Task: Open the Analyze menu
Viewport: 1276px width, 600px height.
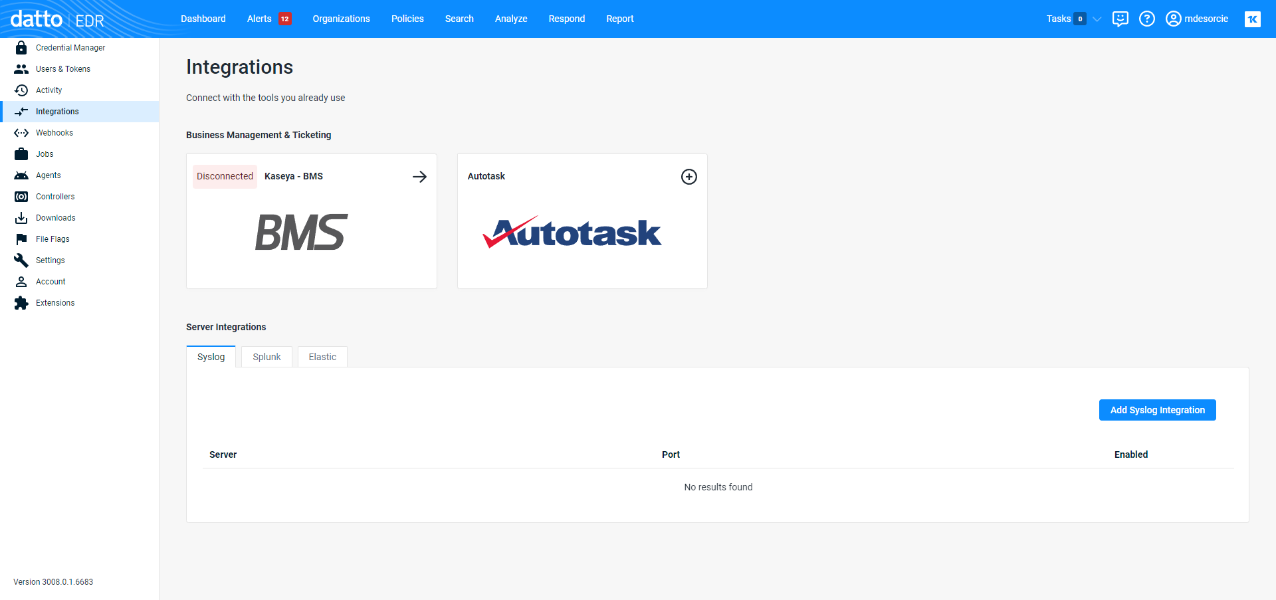Action: [511, 19]
